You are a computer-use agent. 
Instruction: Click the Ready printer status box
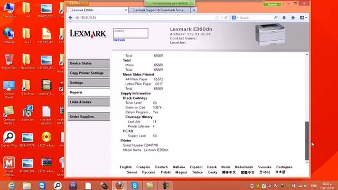tap(130, 33)
